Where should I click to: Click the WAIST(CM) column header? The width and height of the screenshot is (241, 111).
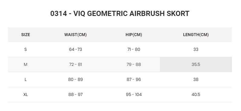click(75, 35)
